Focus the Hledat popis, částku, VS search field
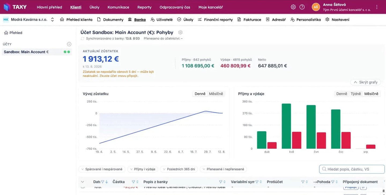 point(352,169)
